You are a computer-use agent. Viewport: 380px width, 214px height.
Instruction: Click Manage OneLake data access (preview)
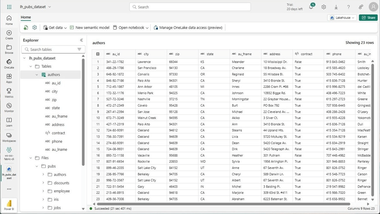(x=188, y=28)
